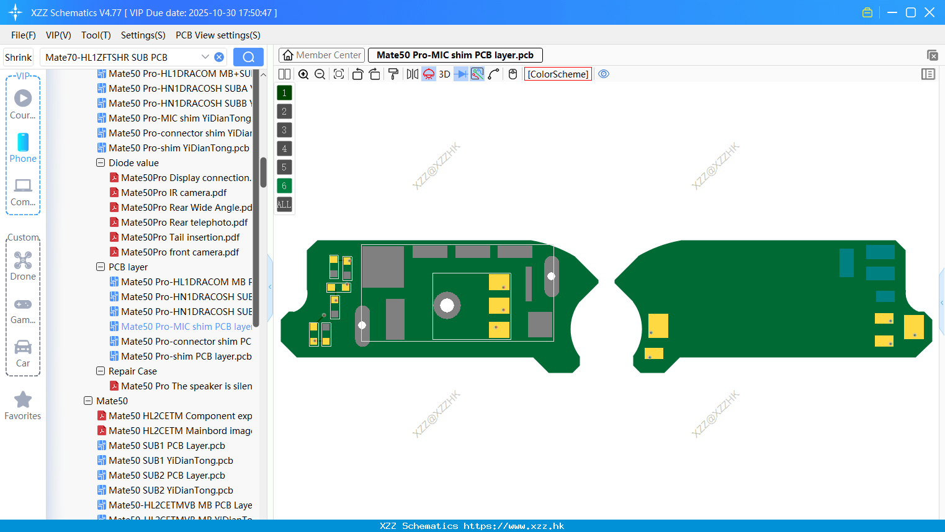Viewport: 945px width, 532px height.
Task: Select the curve line tool
Action: tap(493, 74)
